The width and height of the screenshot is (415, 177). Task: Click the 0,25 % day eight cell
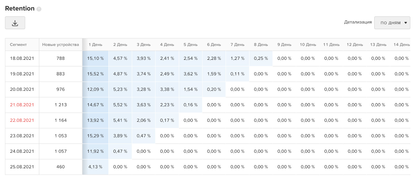(x=261, y=58)
